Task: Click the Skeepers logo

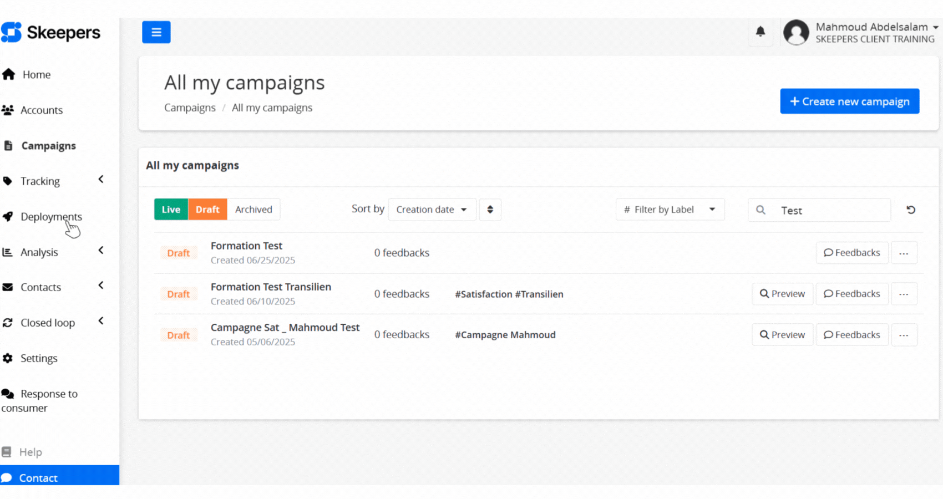Action: point(51,33)
